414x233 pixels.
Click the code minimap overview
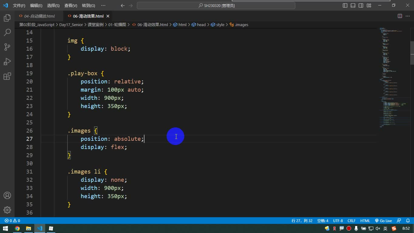[x=393, y=77]
